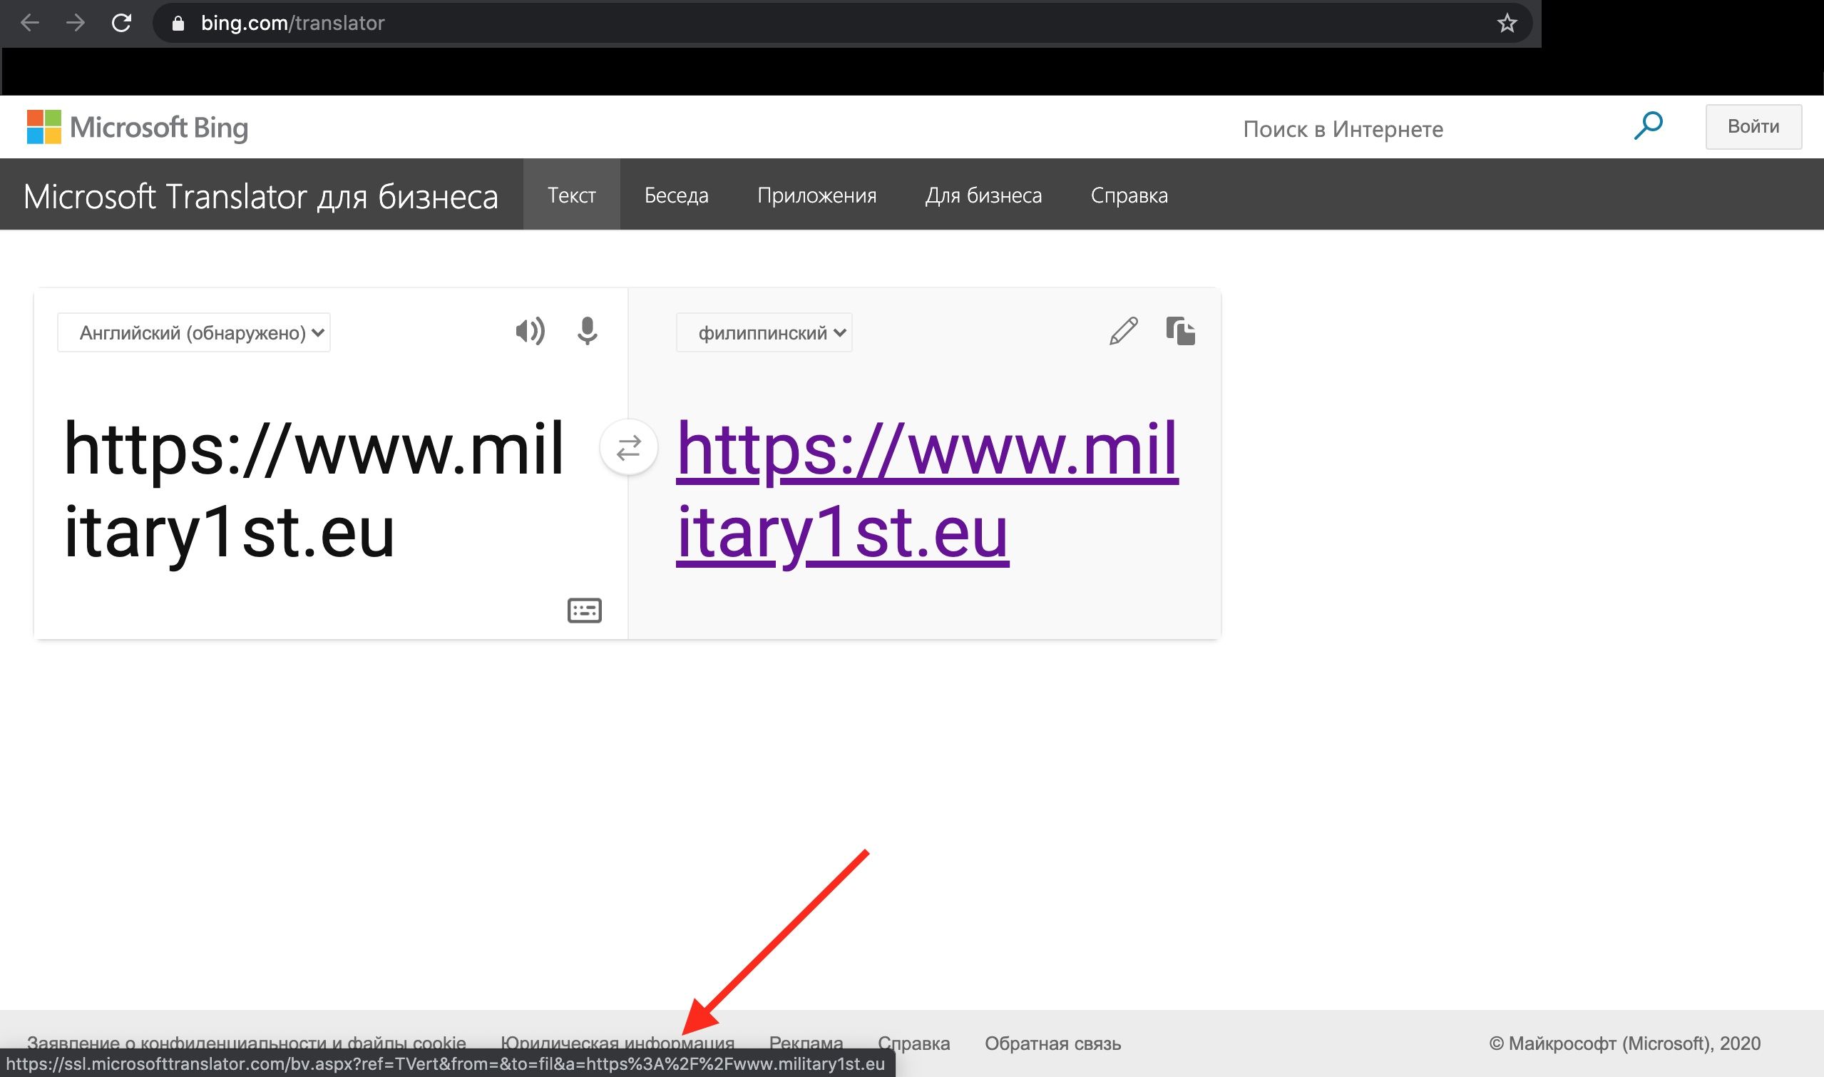Open Реклама footer link
The width and height of the screenshot is (1824, 1077).
click(x=805, y=1043)
